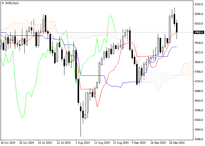205x146 pixels.
Task: Click the 1 Aug 2024 date label
Action: click(x=83, y=143)
